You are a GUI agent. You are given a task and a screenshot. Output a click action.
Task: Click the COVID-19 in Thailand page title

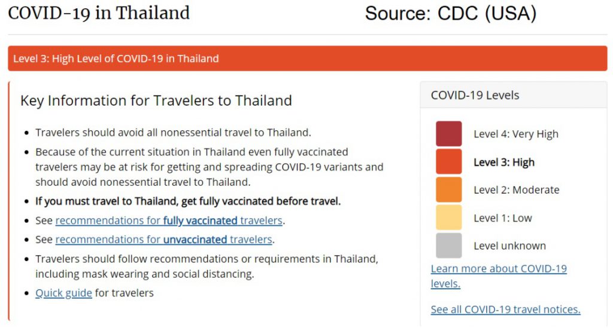click(99, 13)
